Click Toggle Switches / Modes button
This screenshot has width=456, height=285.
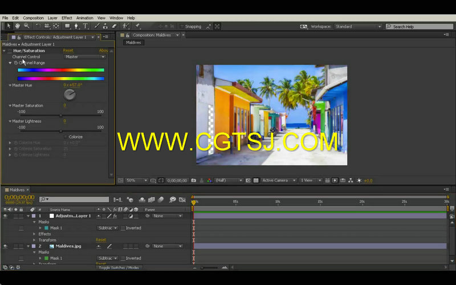point(119,267)
